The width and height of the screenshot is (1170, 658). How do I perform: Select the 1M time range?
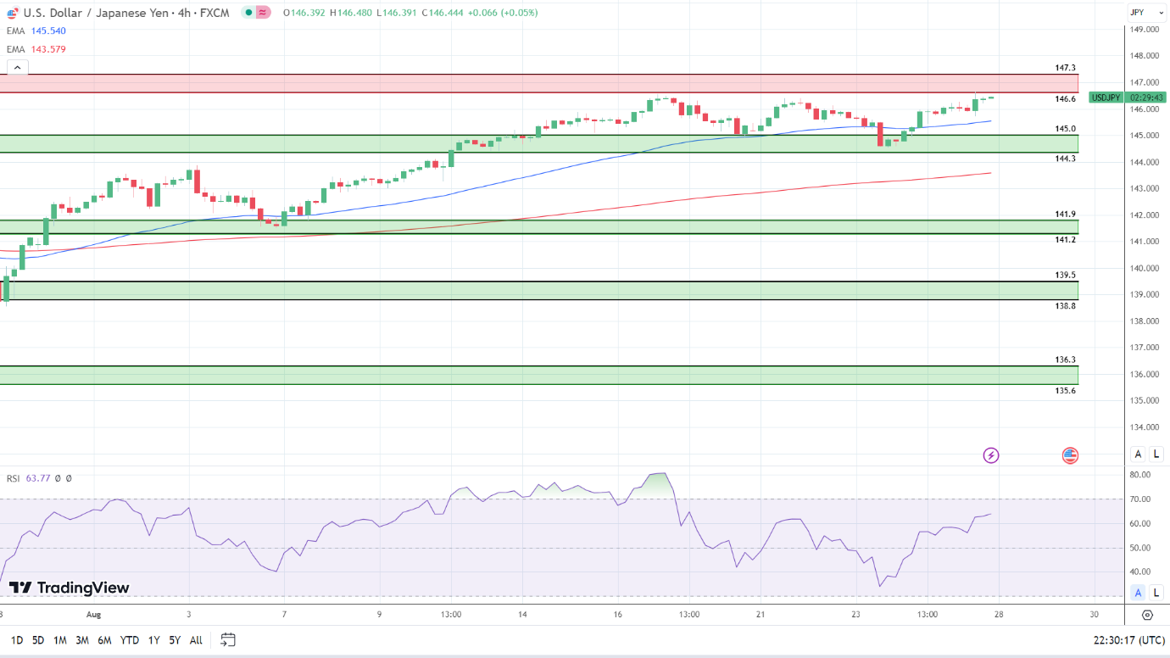(x=60, y=640)
